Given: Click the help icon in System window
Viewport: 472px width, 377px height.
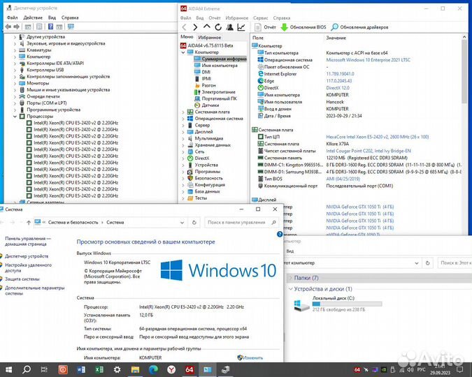Looking at the screenshot, I should click(x=280, y=234).
